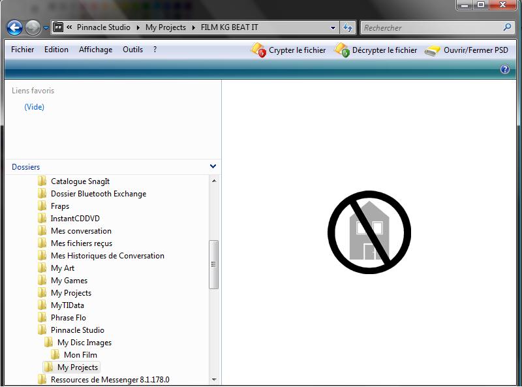Select Catalogue SnagIt folder
Image resolution: width=522 pixels, height=387 pixels.
click(80, 181)
